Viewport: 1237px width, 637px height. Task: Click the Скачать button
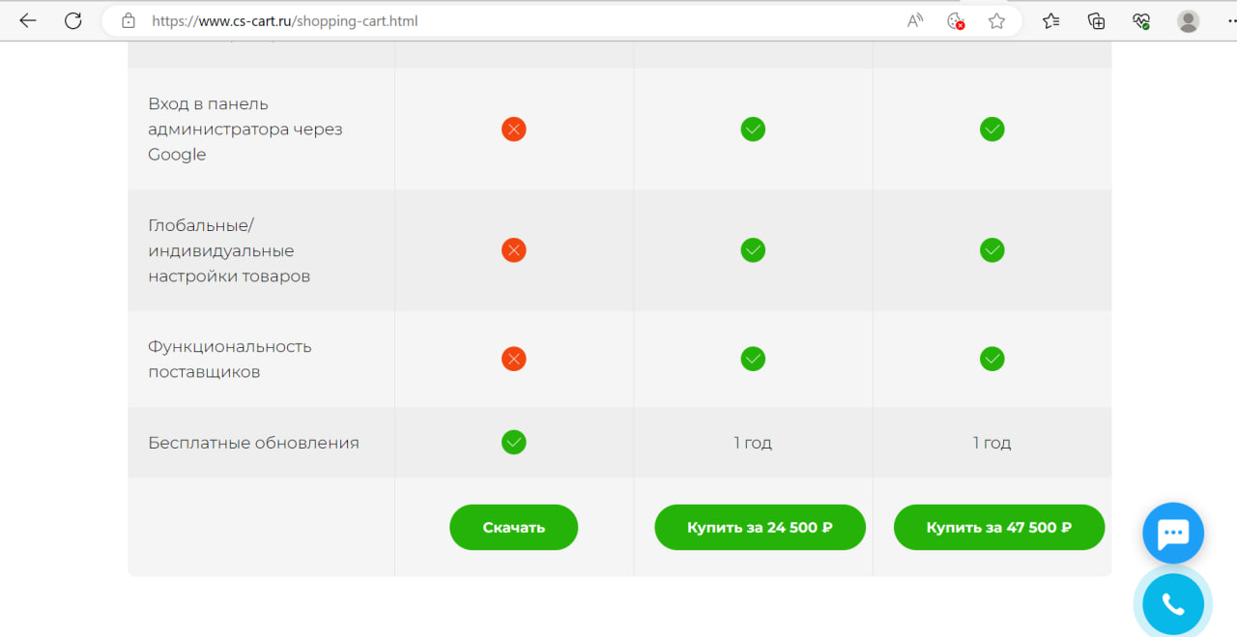coord(513,528)
